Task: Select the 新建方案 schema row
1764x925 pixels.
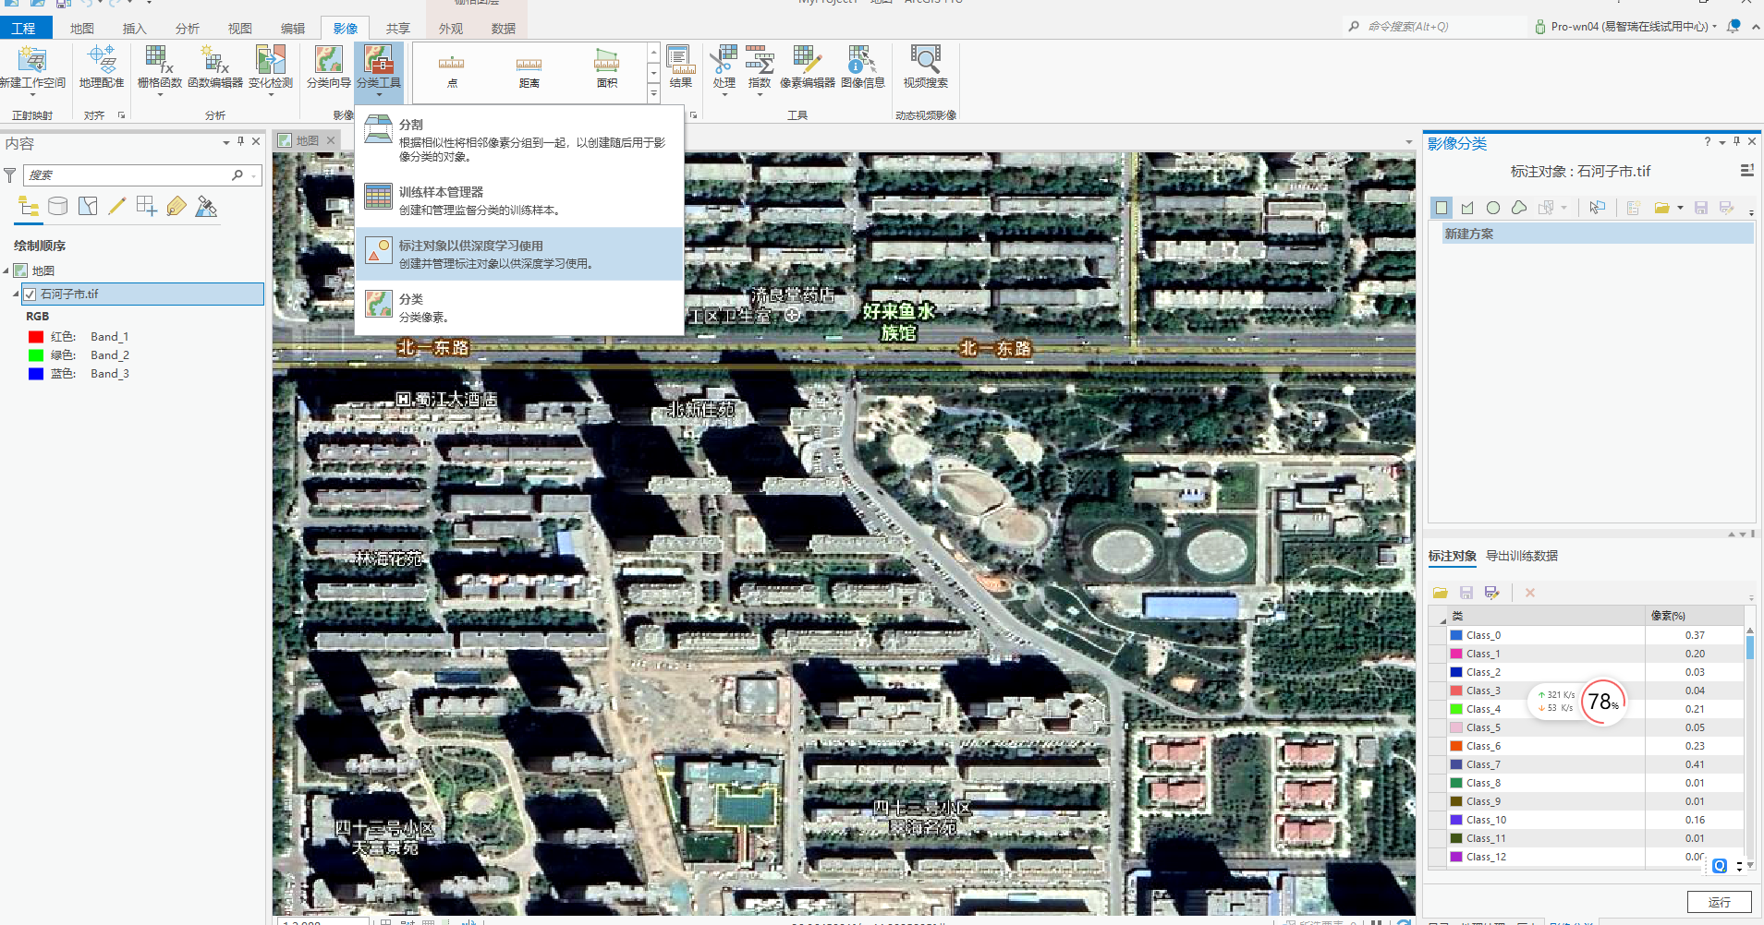Action: (x=1598, y=234)
